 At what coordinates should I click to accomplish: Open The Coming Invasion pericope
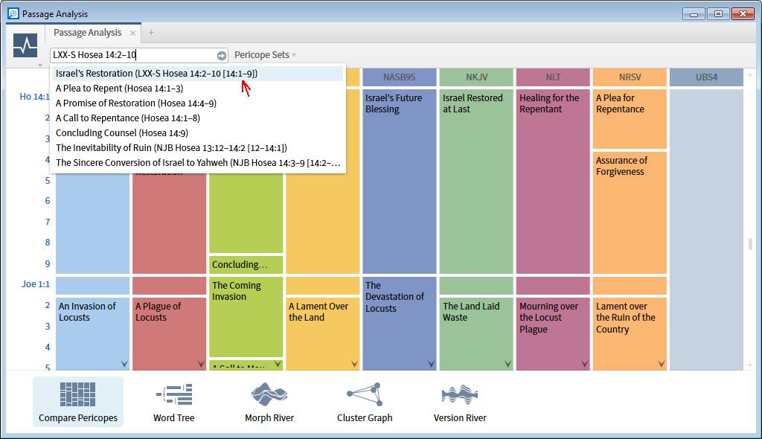click(x=246, y=317)
